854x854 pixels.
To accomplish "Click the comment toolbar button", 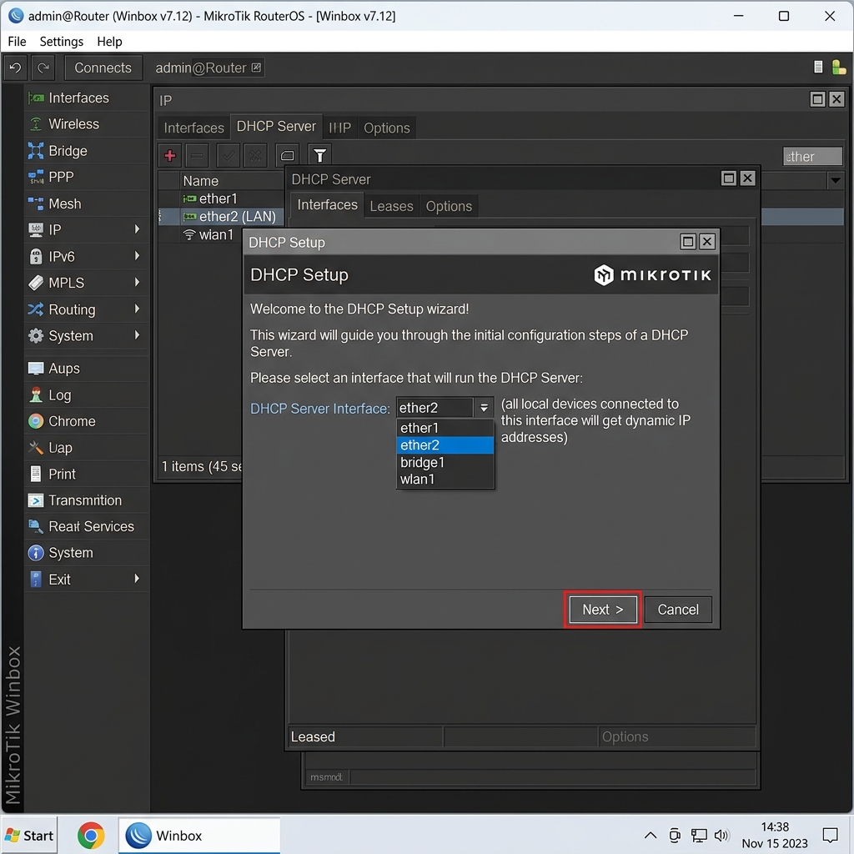I will (287, 156).
